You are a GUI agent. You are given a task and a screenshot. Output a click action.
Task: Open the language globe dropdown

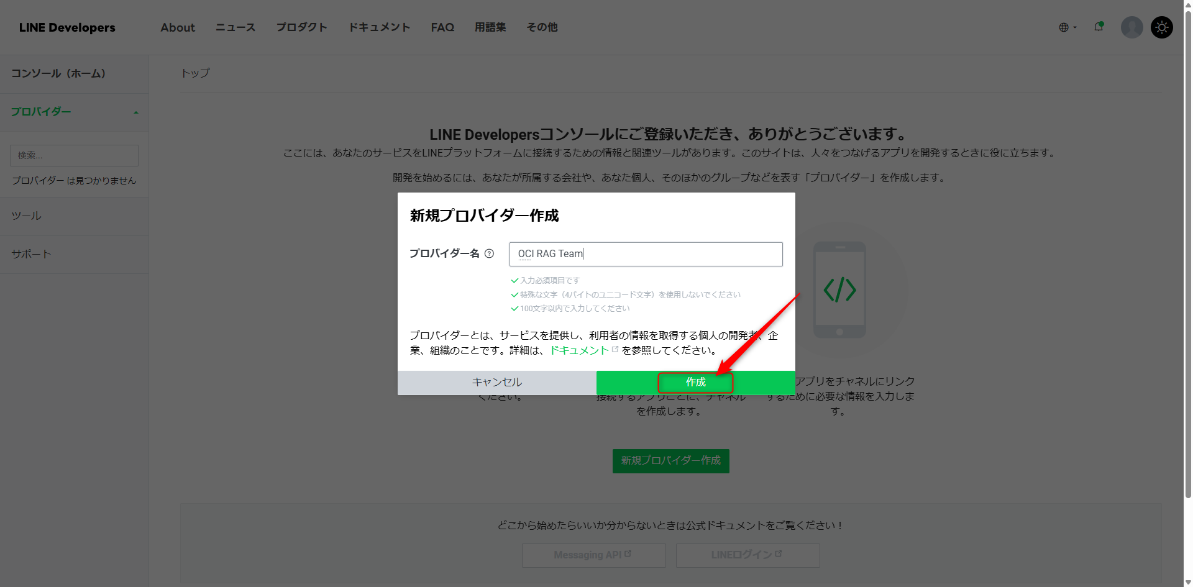(x=1067, y=27)
